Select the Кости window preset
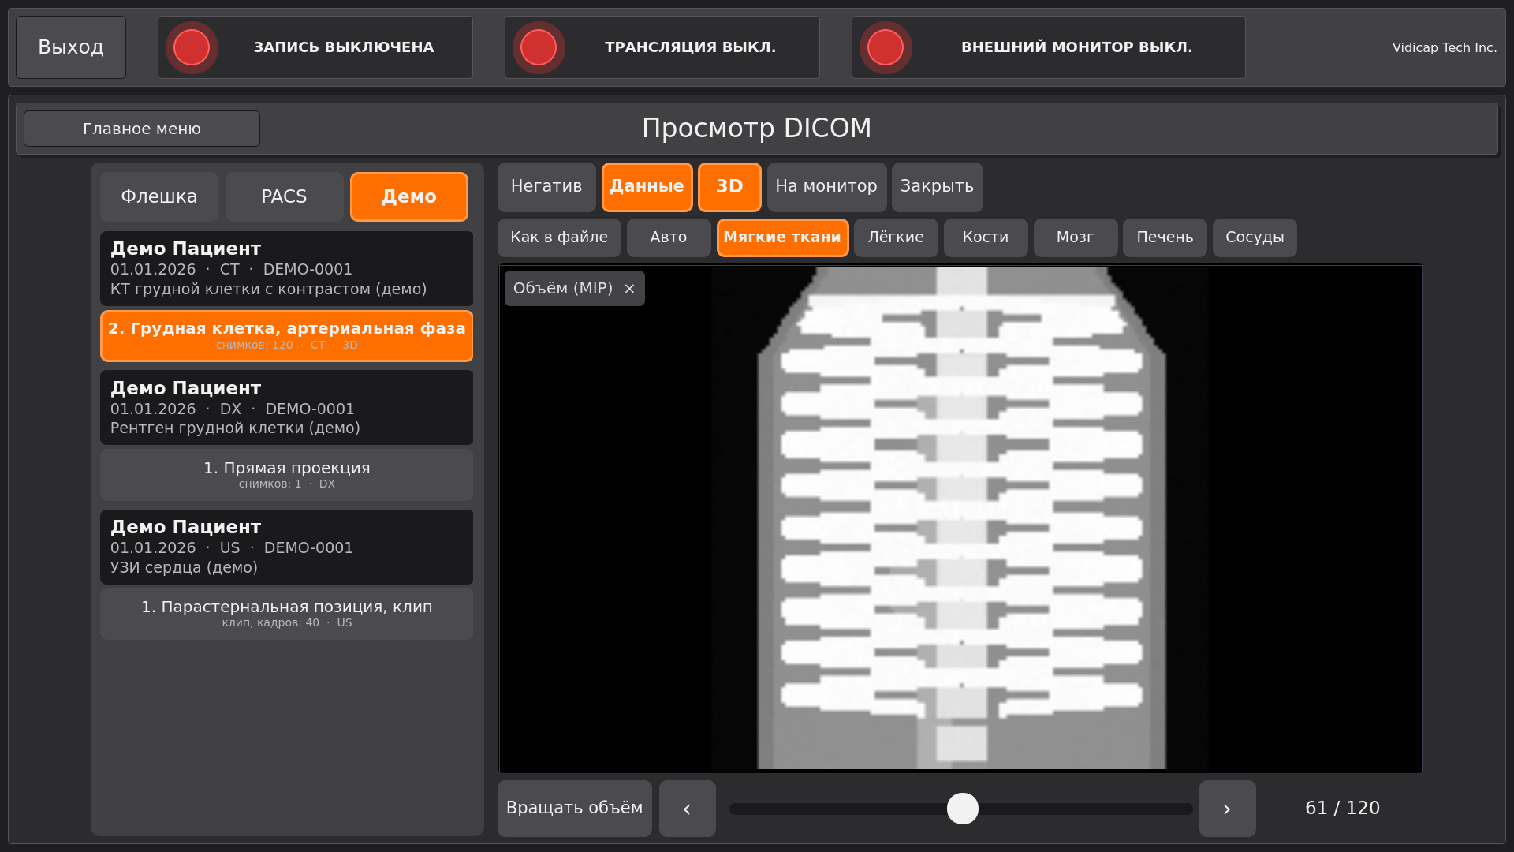 pyautogui.click(x=986, y=237)
